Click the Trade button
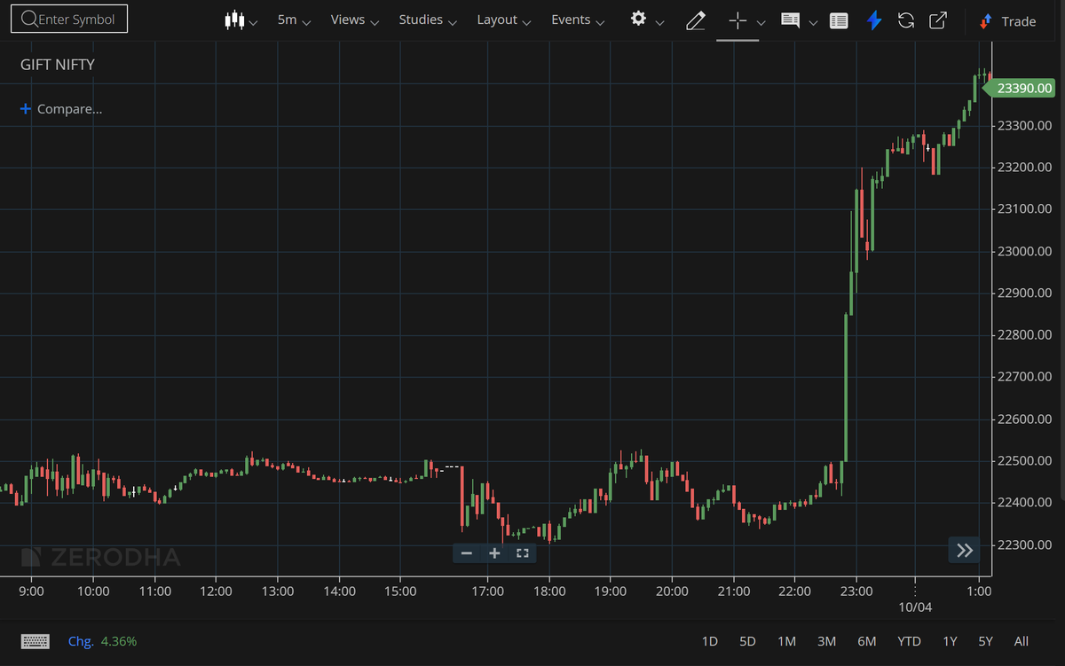The height and width of the screenshot is (666, 1065). click(1008, 20)
